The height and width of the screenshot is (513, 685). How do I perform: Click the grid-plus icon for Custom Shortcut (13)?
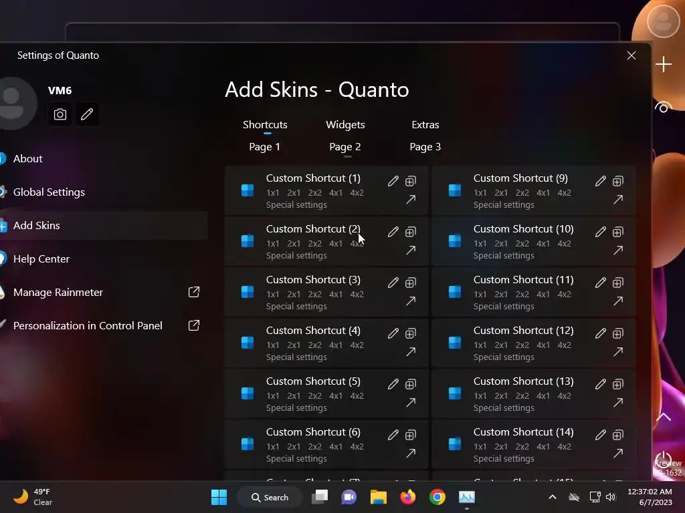[618, 384]
